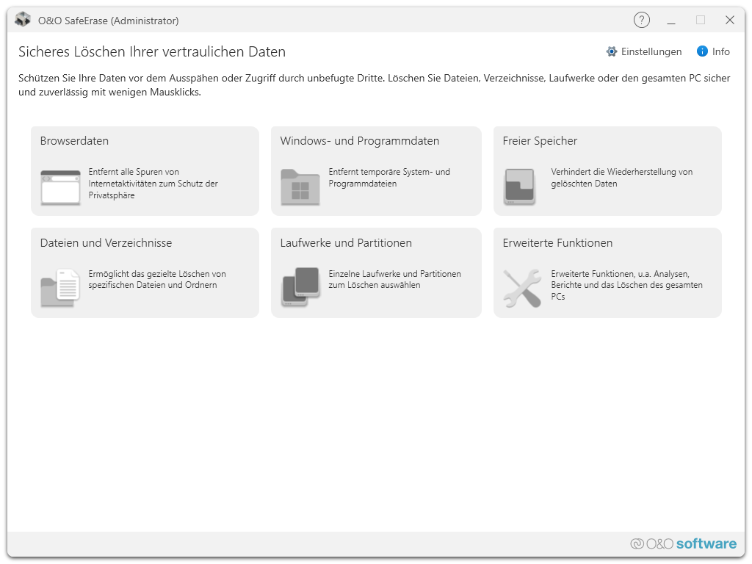
Task: Click the disk icon under Freier Speicher
Action: click(519, 187)
